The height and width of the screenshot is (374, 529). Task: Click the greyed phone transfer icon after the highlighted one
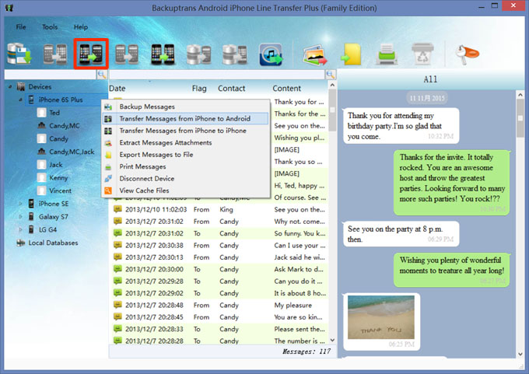[127, 54]
